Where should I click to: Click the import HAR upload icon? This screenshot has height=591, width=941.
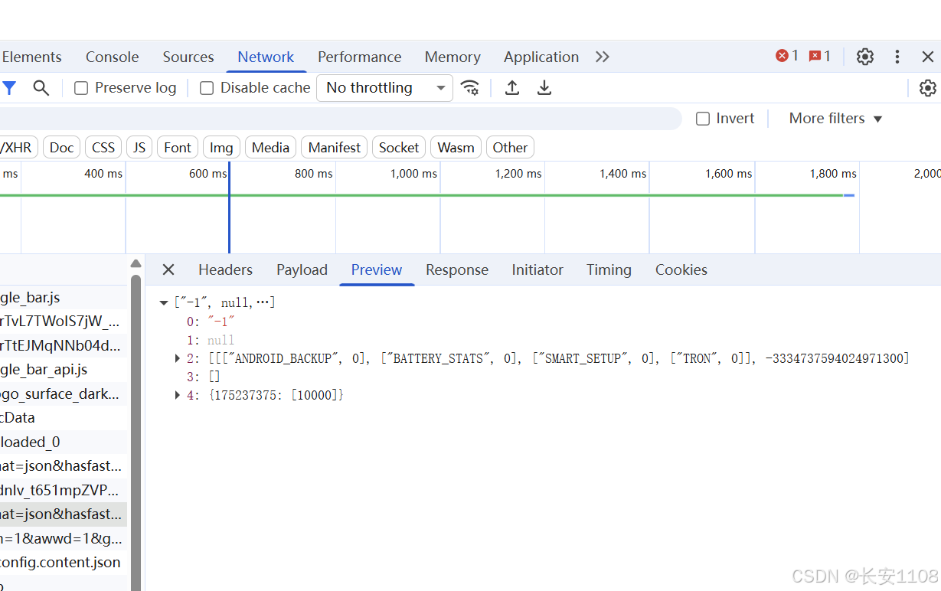[x=512, y=88]
